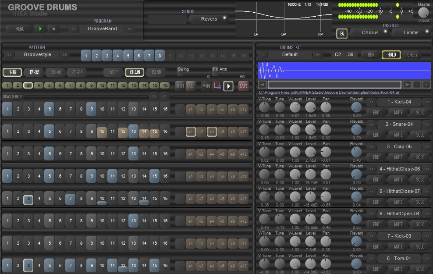Turn off the CHAIN mode toggle
The height and width of the screenshot is (274, 433).
[134, 72]
